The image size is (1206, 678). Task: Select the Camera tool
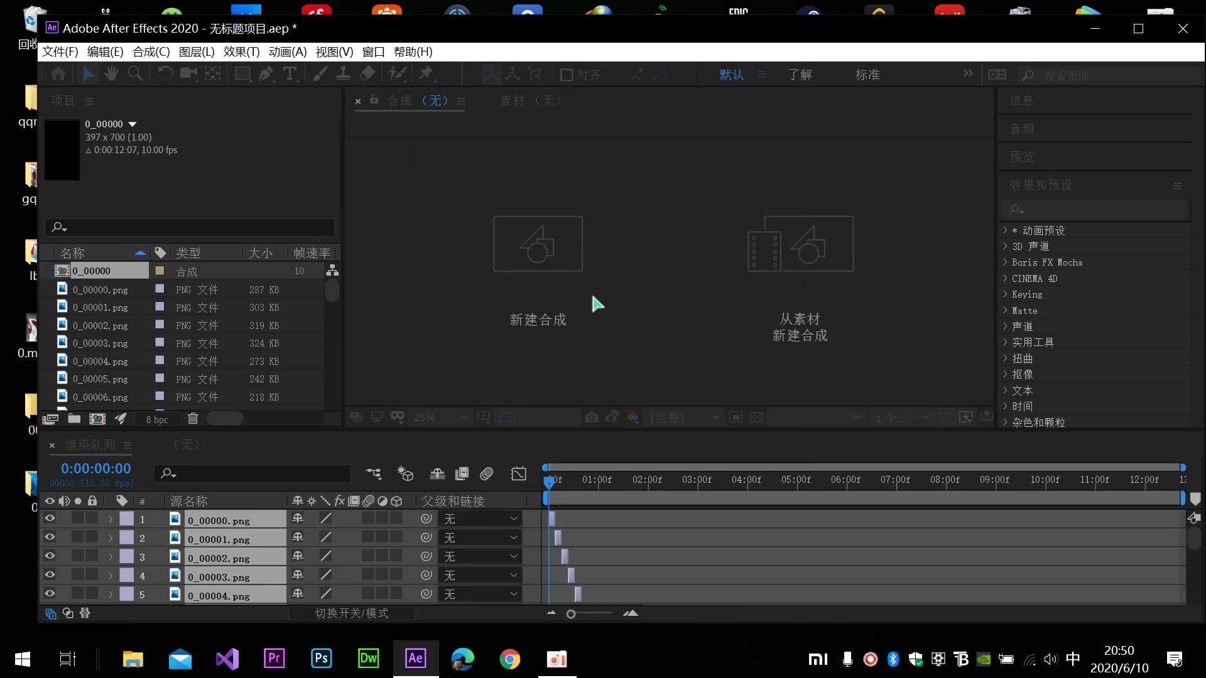point(188,74)
